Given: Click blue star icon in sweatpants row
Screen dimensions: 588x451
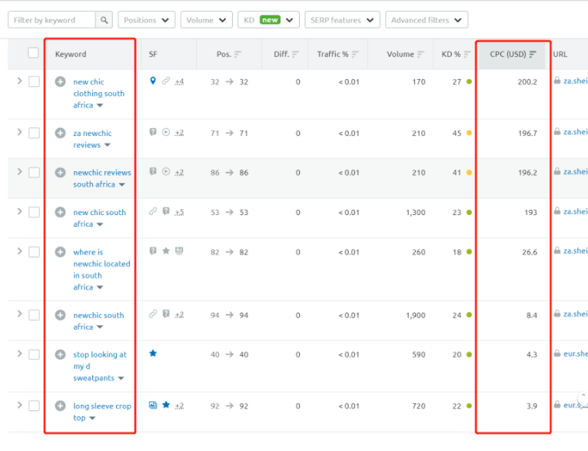Looking at the screenshot, I should point(153,353).
